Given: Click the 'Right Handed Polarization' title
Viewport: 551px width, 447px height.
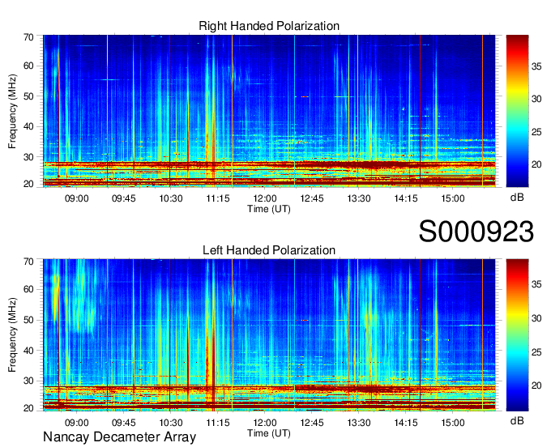Looking at the screenshot, I should (x=269, y=26).
